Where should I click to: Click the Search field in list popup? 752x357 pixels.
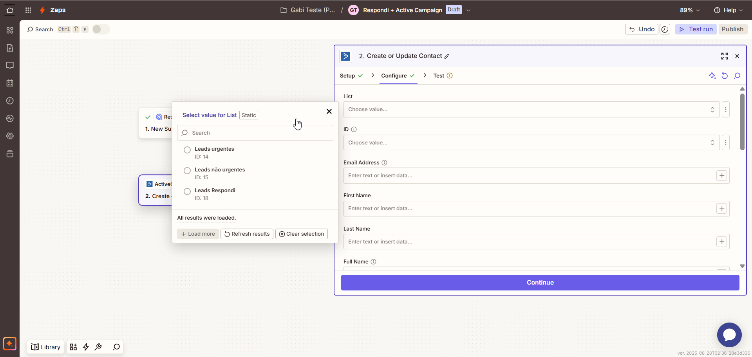tap(255, 133)
